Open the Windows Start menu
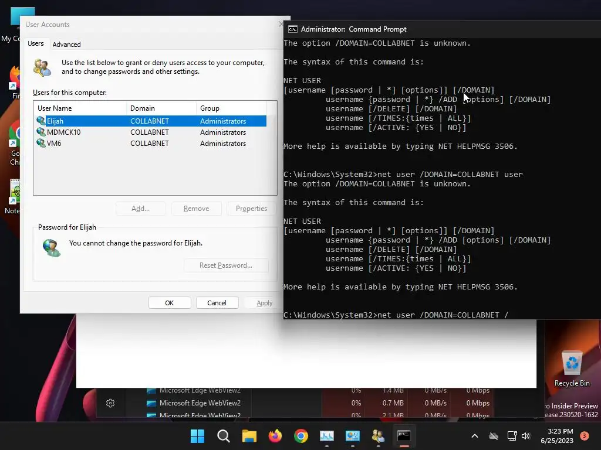The image size is (601, 450). (197, 436)
